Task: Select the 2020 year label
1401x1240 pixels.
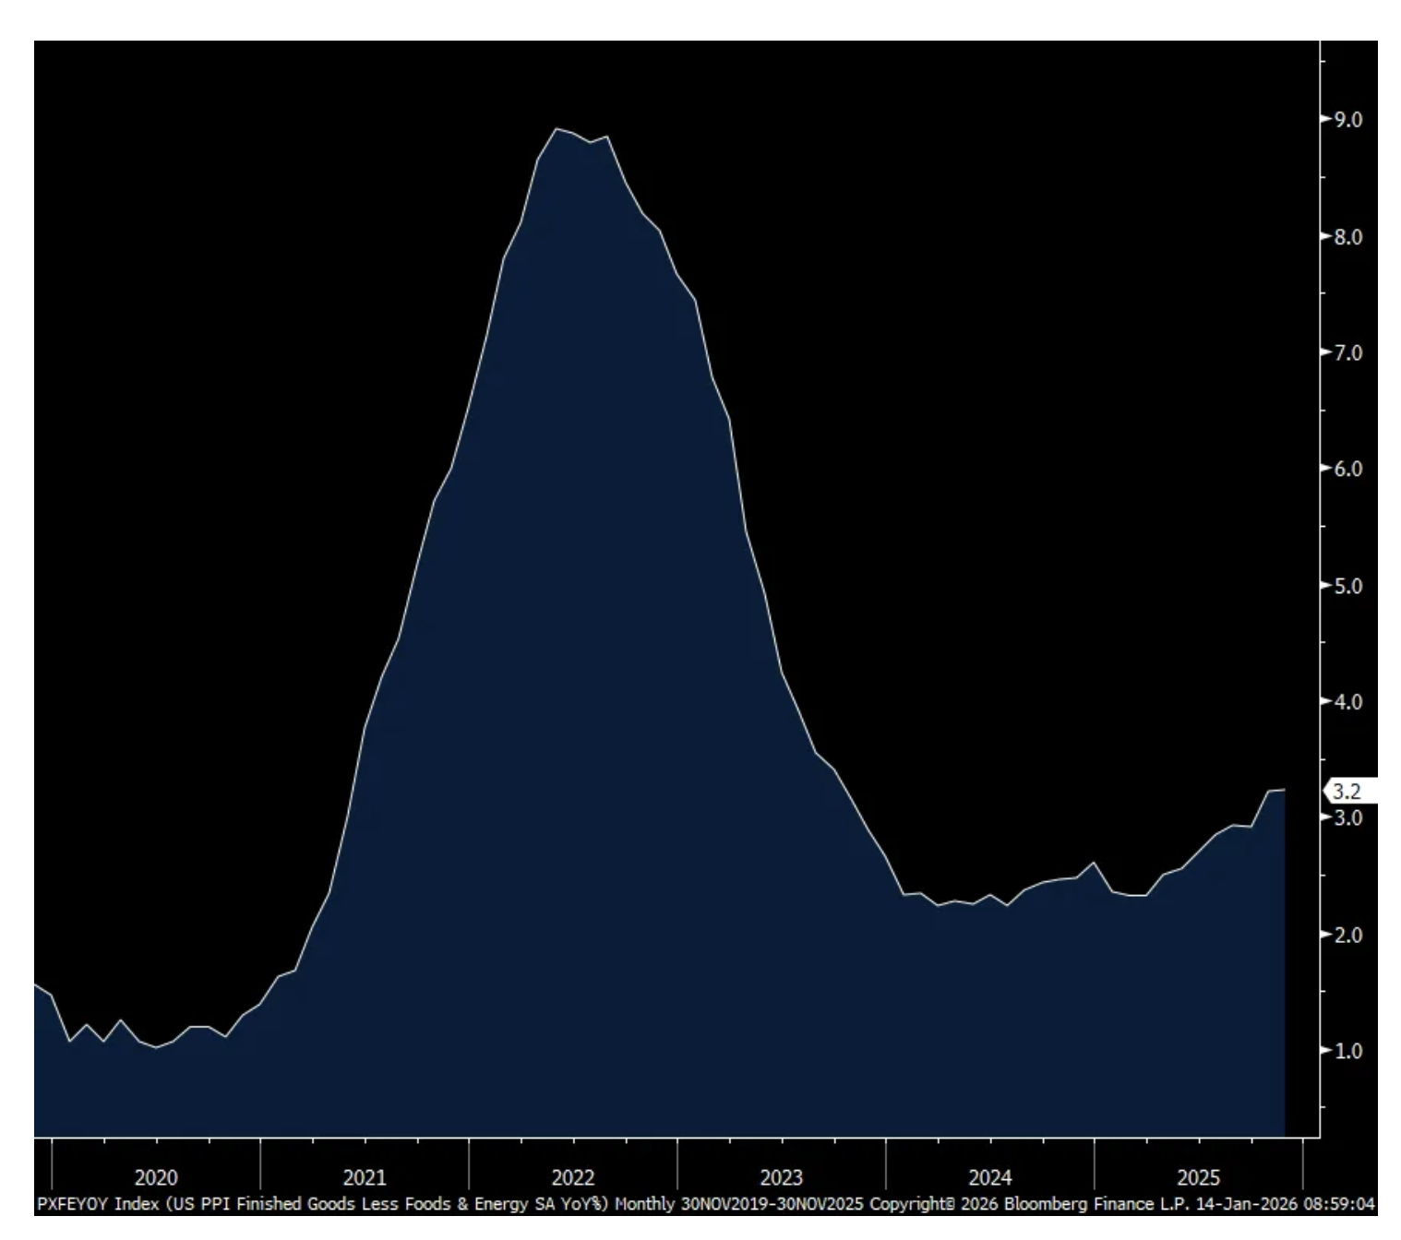Action: tap(156, 1177)
